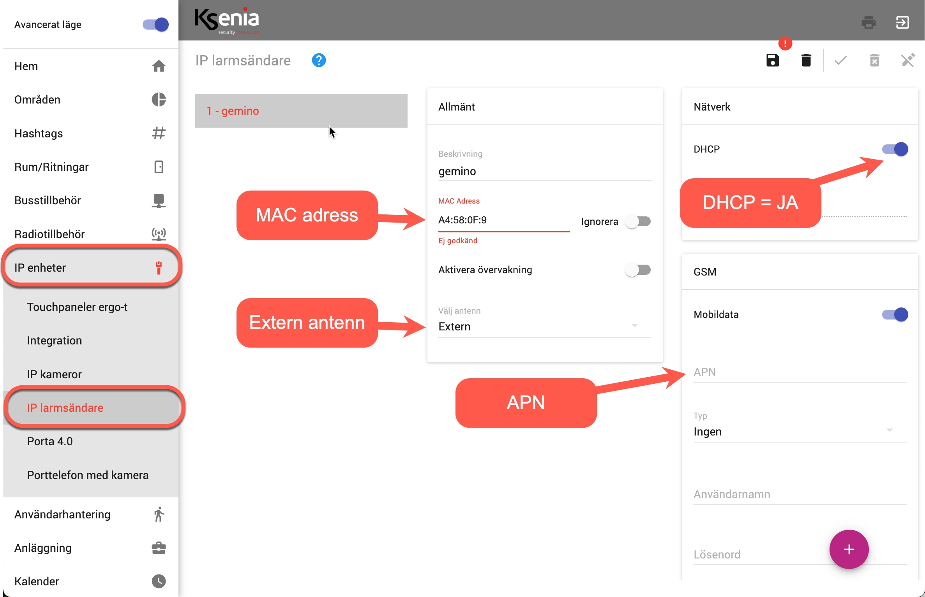Click the grey checkmark apply icon
Image resolution: width=925 pixels, height=597 pixels.
[840, 60]
